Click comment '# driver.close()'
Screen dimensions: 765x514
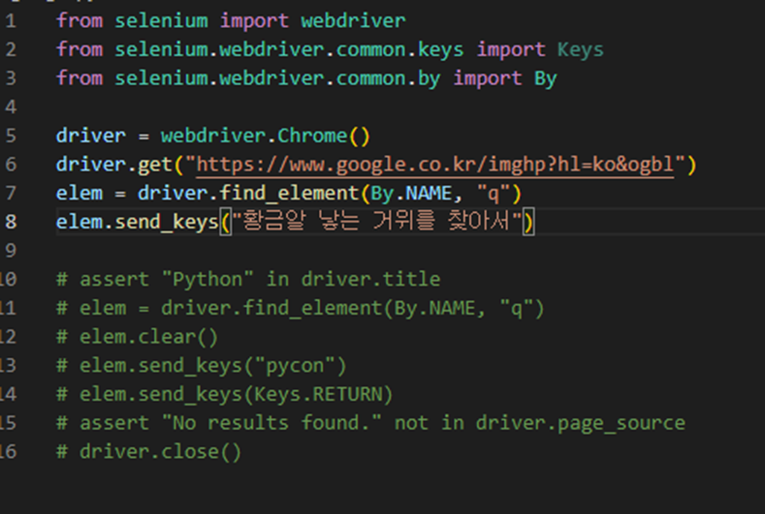148,452
